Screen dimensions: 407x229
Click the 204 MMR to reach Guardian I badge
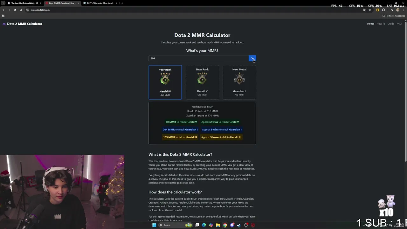pyautogui.click(x=180, y=129)
